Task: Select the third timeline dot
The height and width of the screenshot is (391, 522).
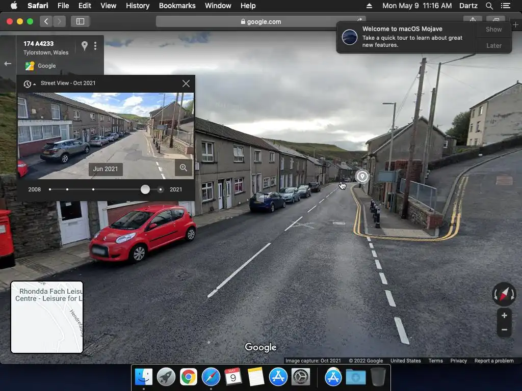Action: (93, 189)
